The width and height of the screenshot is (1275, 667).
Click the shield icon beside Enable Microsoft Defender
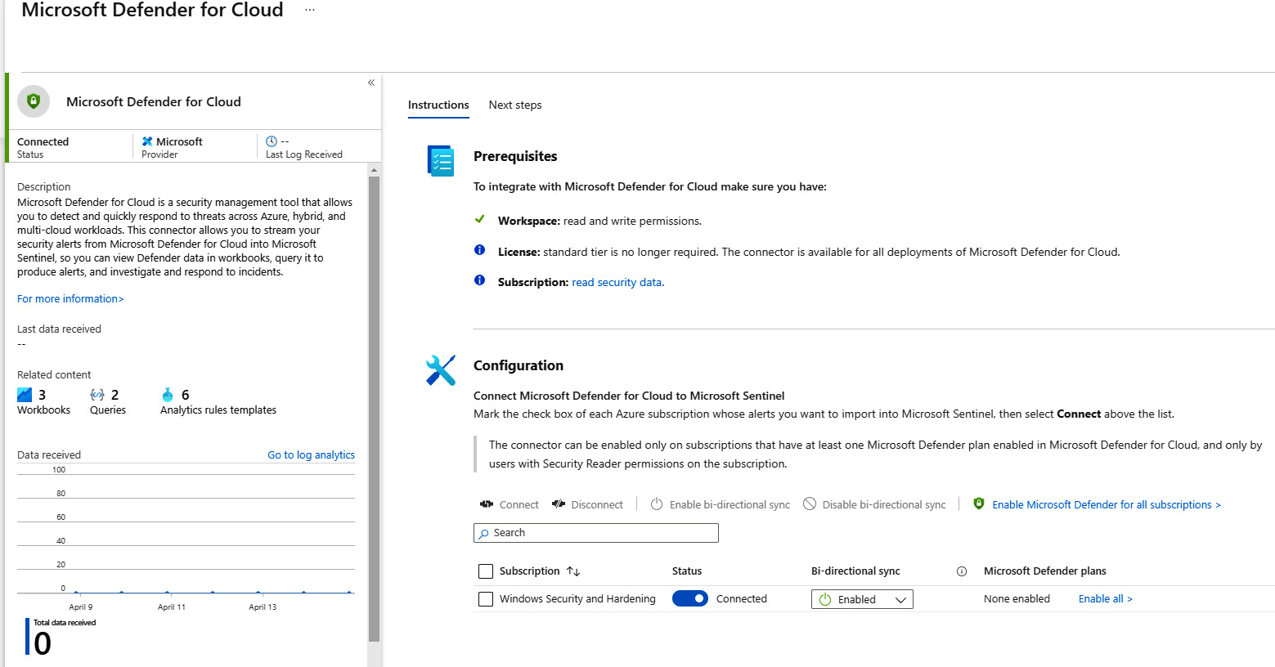[979, 504]
